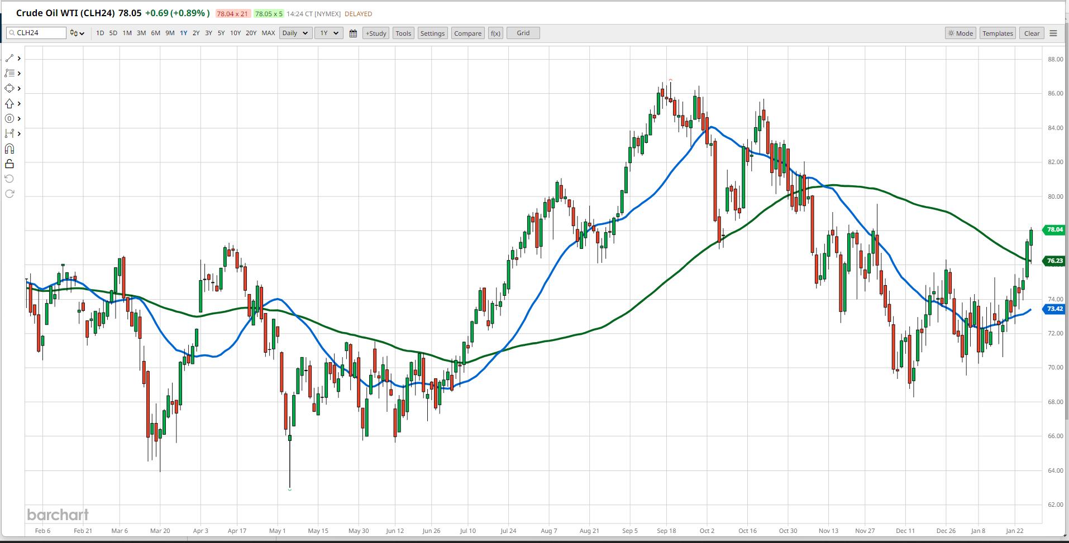This screenshot has height=543, width=1069.
Task: Select the 6M time range
Action: click(155, 33)
